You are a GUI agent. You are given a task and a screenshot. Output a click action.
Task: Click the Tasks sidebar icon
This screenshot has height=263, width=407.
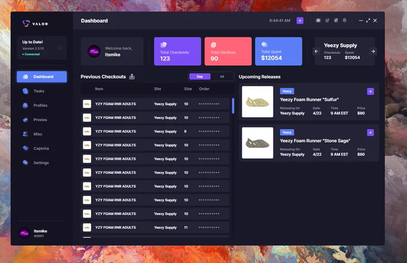pyautogui.click(x=25, y=91)
